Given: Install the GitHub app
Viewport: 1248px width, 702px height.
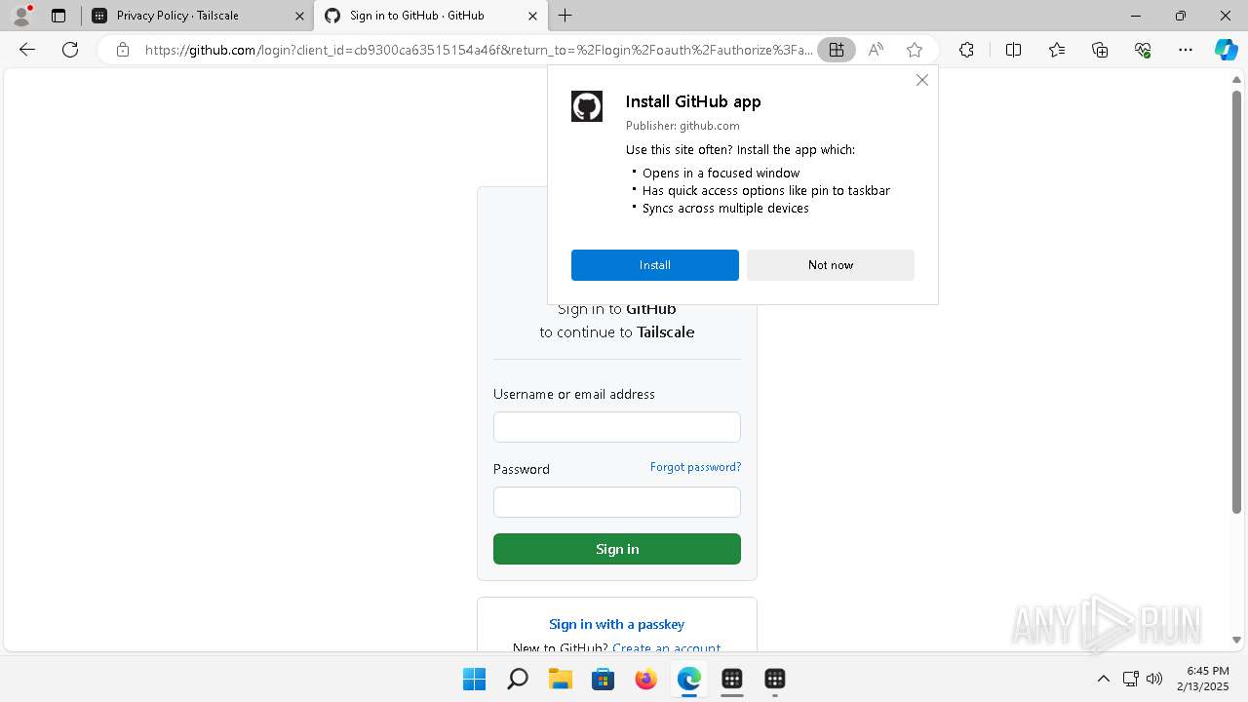Looking at the screenshot, I should (x=655, y=265).
